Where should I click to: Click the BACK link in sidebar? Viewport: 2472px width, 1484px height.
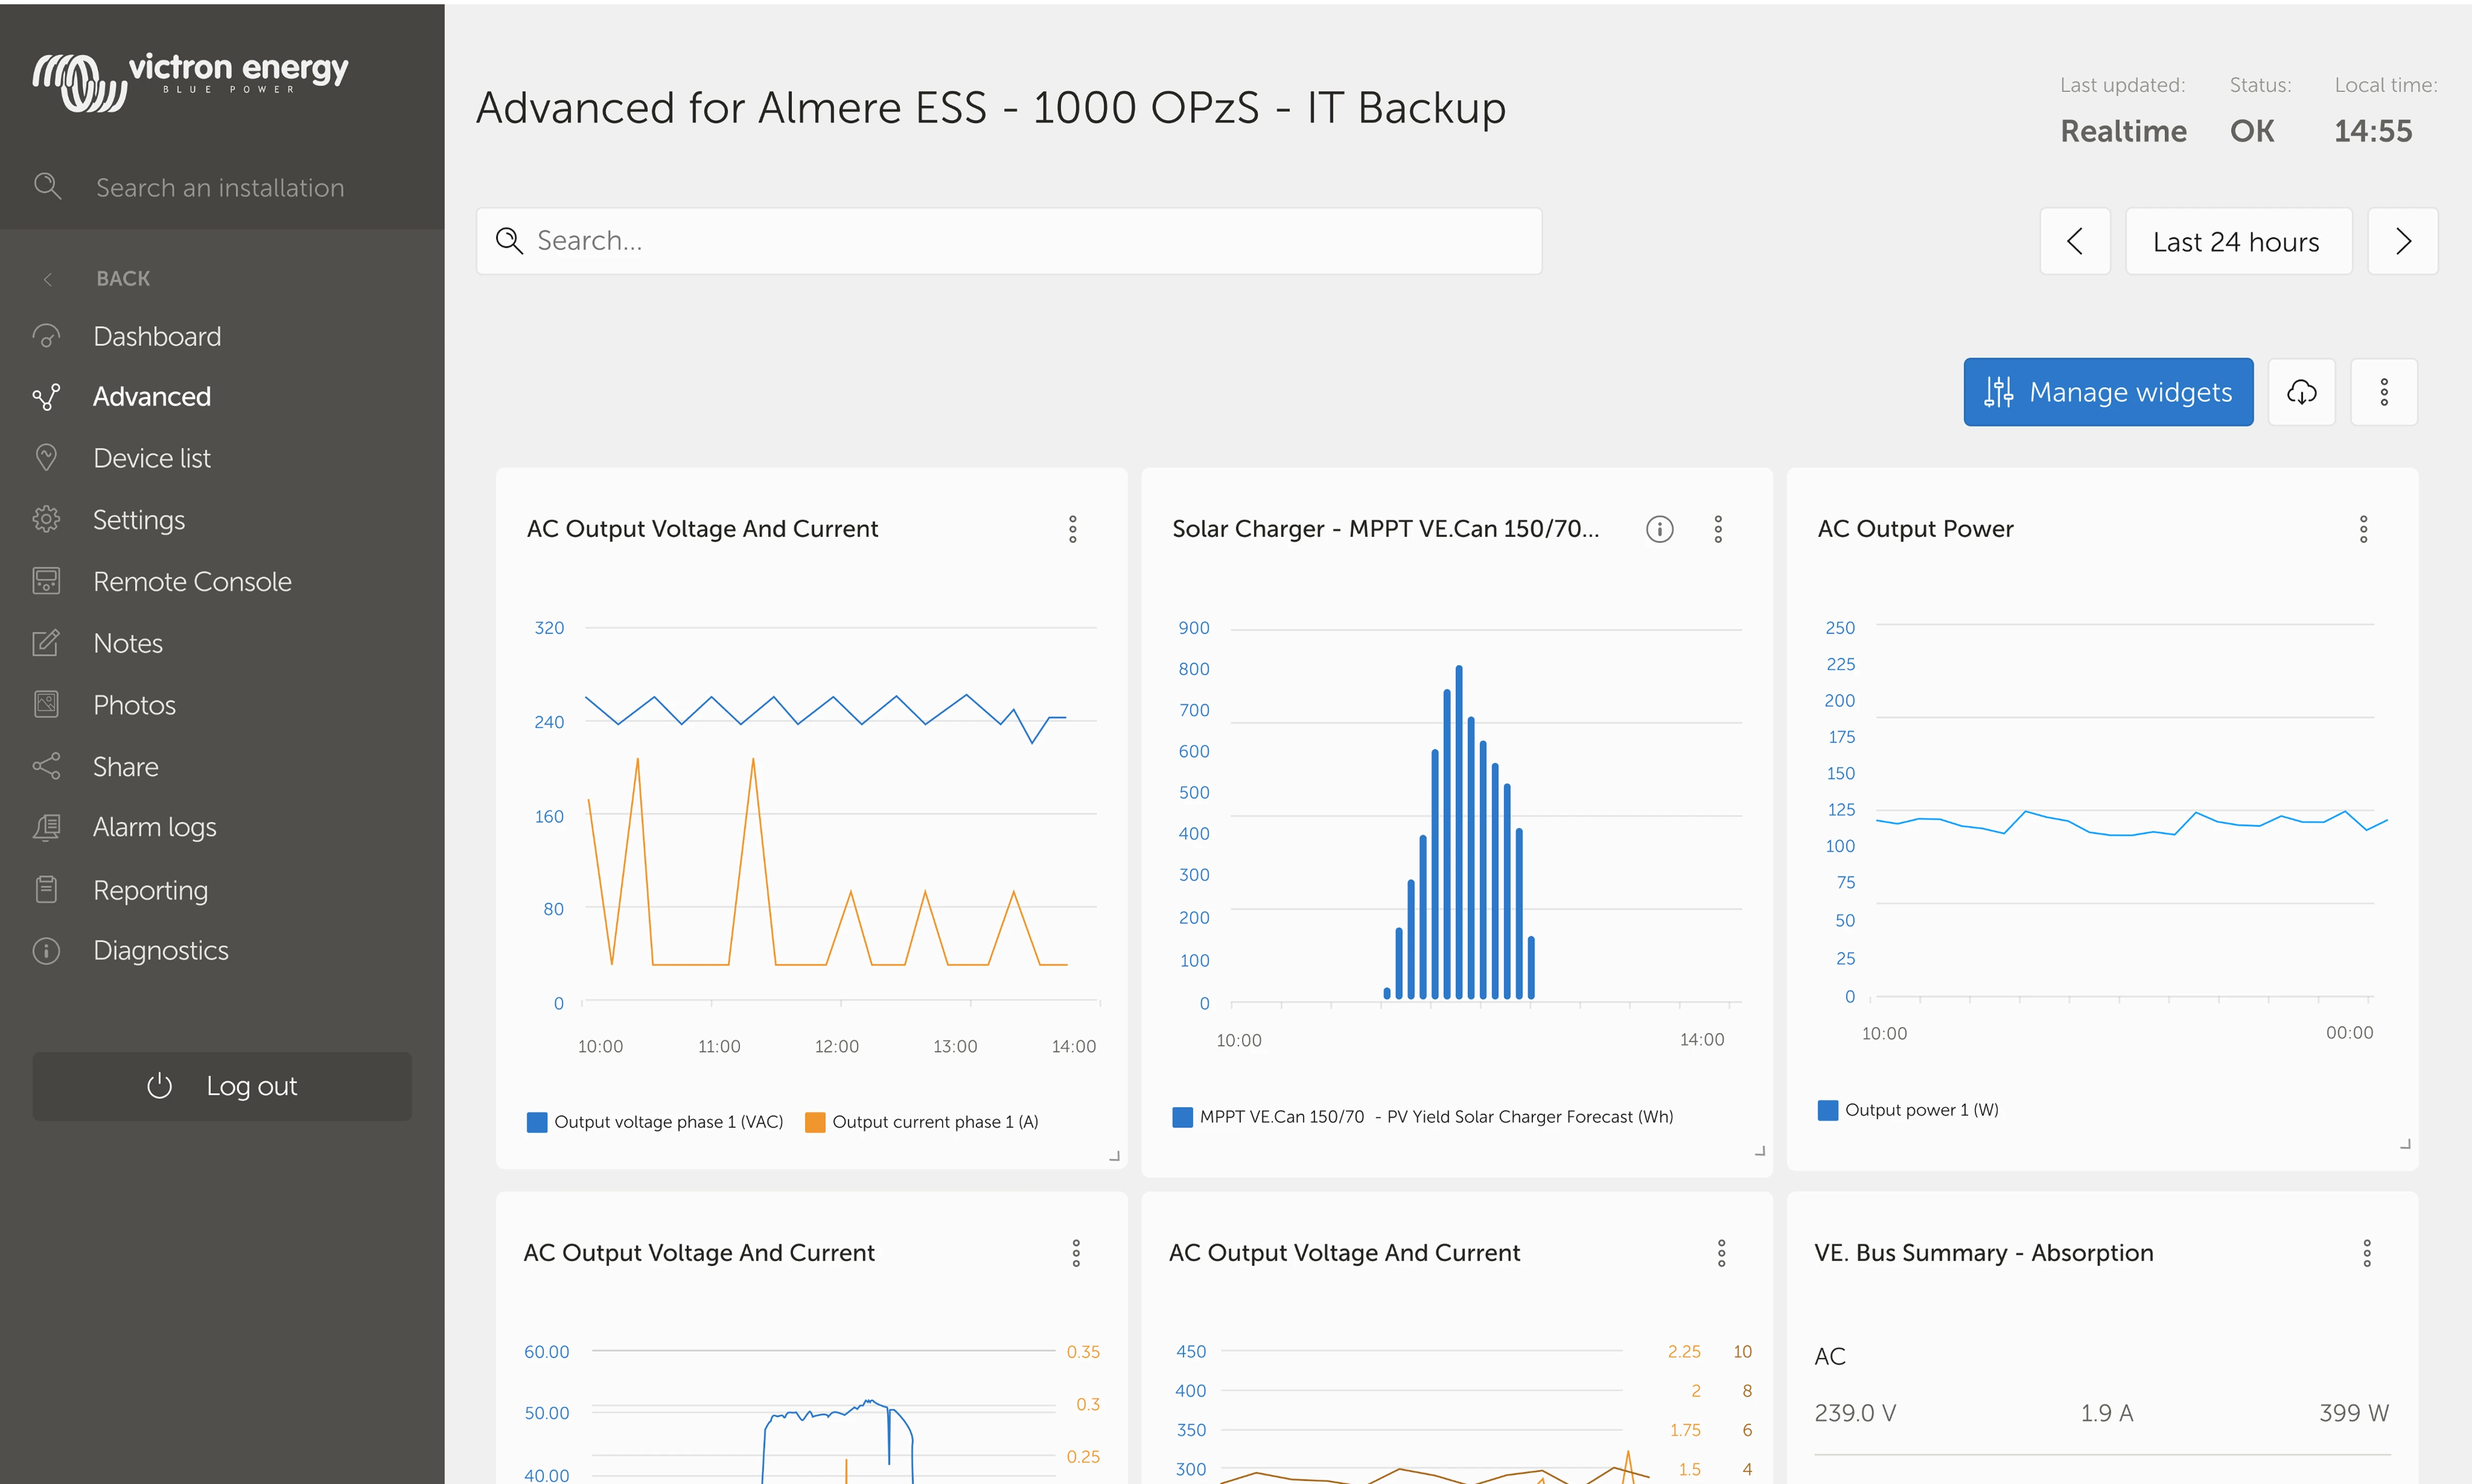click(x=123, y=279)
